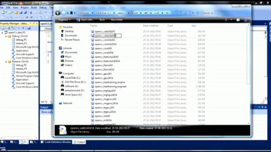Viewport: 271px width, 152px height.
Task: Click Visual Studio's Open File toolbar icon
Action: point(16,13)
